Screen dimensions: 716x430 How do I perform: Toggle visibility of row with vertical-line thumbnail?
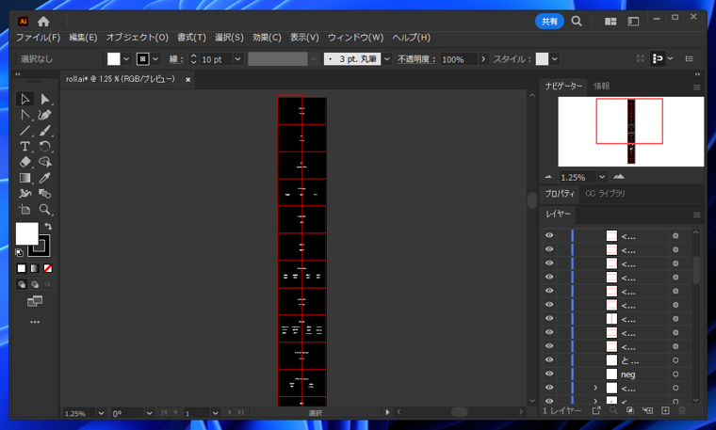[549, 319]
